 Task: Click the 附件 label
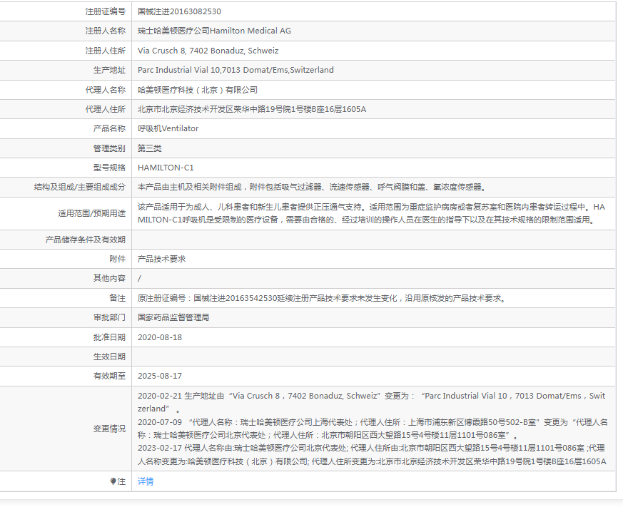pyautogui.click(x=117, y=259)
